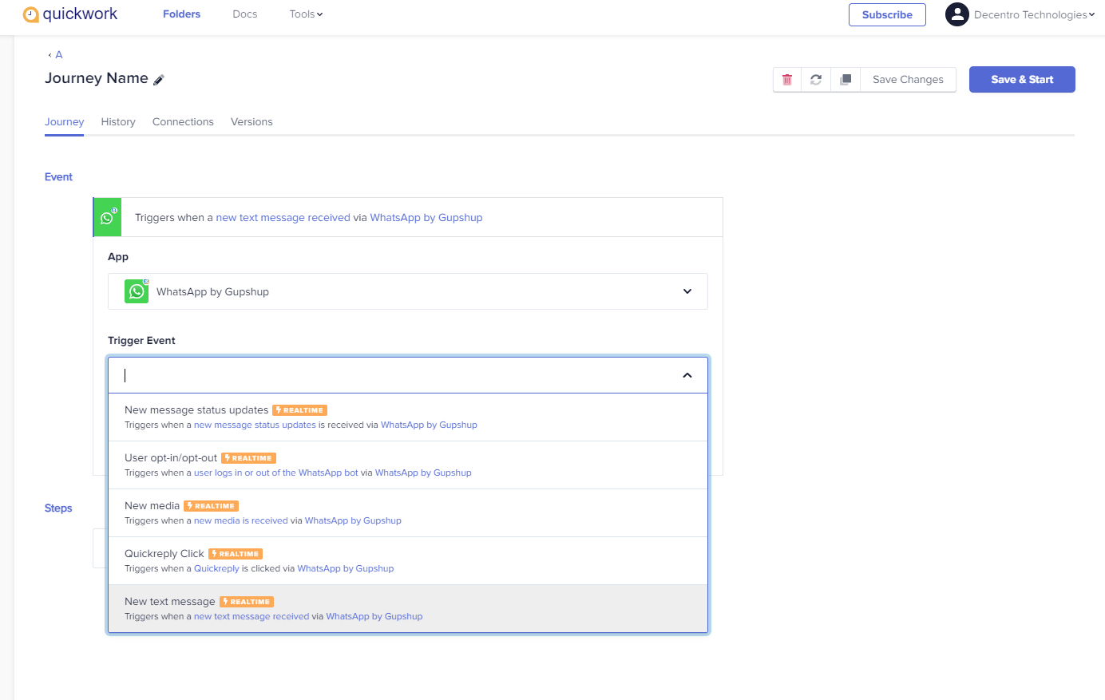This screenshot has height=700, width=1105.
Task: Click Save & Start button
Action: 1022,80
